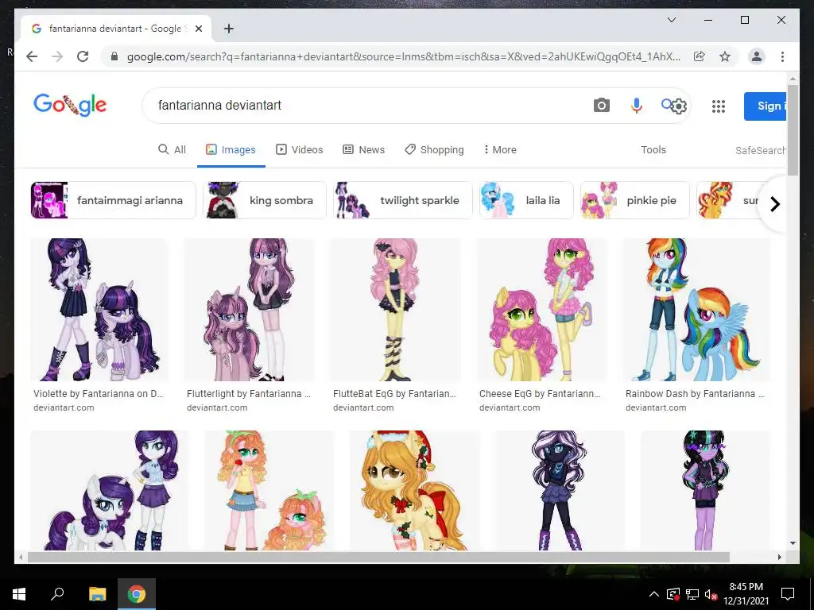View site information via padlock icon
The image size is (814, 610).
[114, 56]
